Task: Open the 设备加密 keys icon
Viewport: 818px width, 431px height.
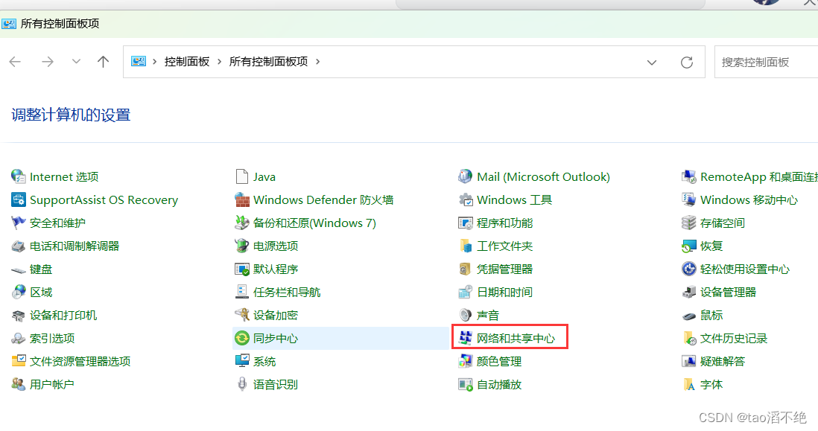Action: (x=241, y=315)
